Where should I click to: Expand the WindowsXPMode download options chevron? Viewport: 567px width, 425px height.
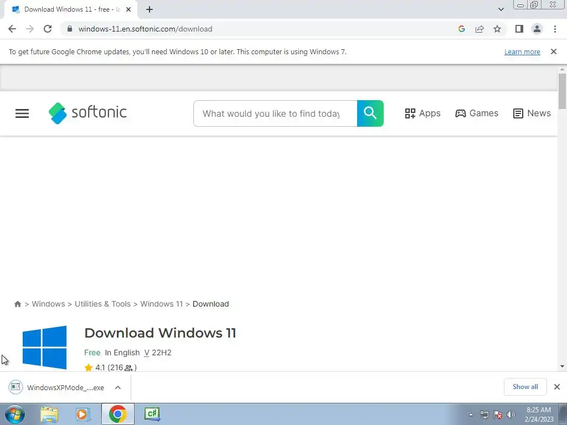click(118, 387)
